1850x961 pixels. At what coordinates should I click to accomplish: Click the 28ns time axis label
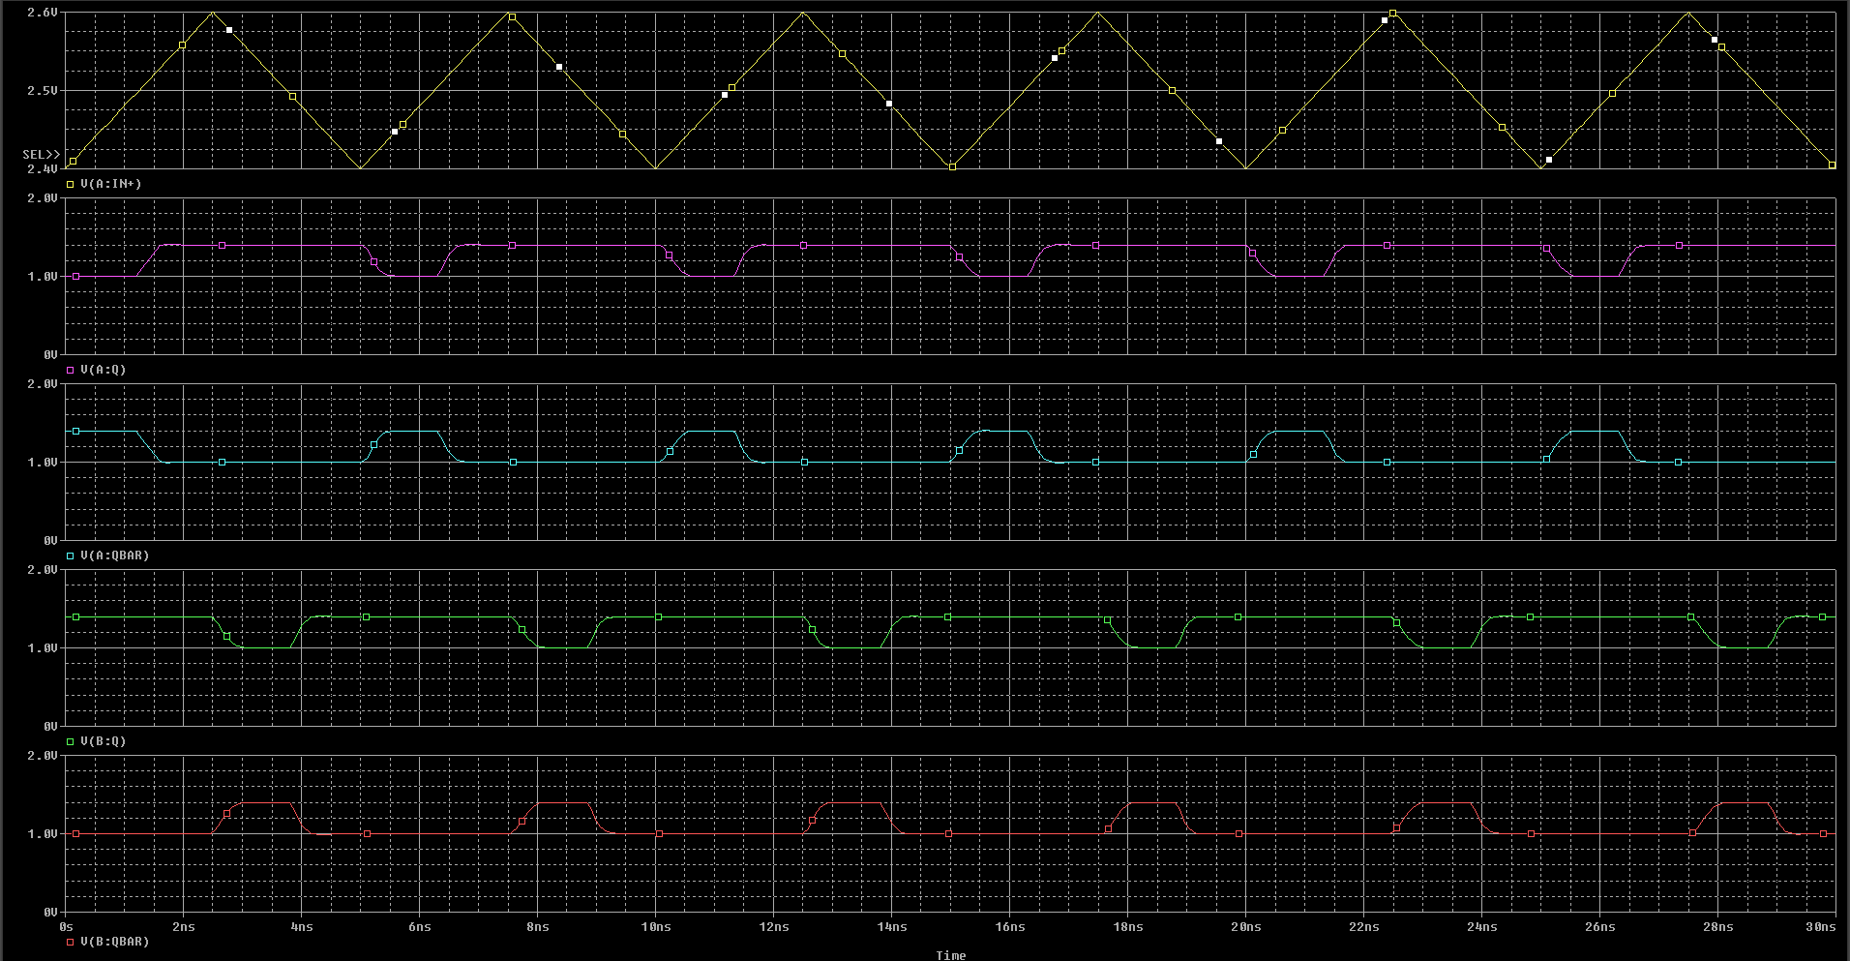pyautogui.click(x=1718, y=927)
